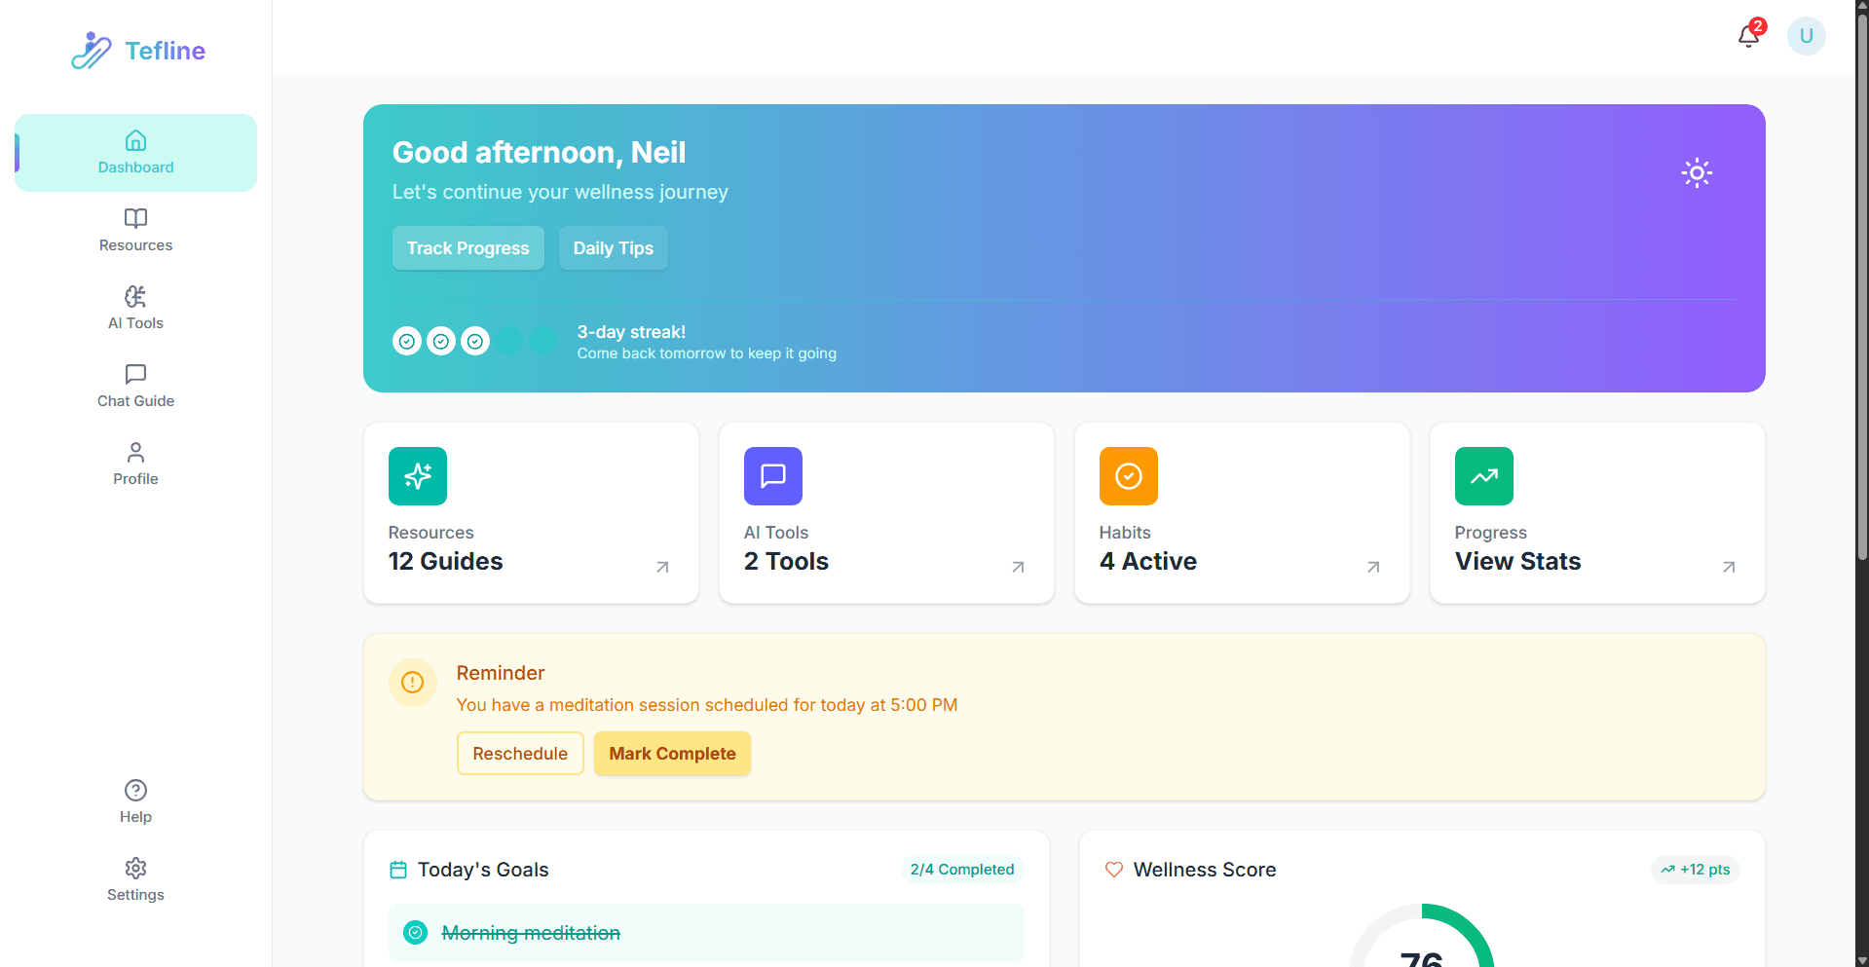Open AI Tools in the sidebar
Viewport: 1869px width, 967px height.
pos(135,309)
